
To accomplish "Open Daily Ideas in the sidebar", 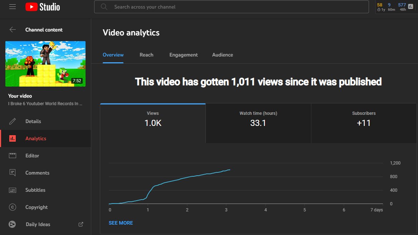I will click(45, 224).
